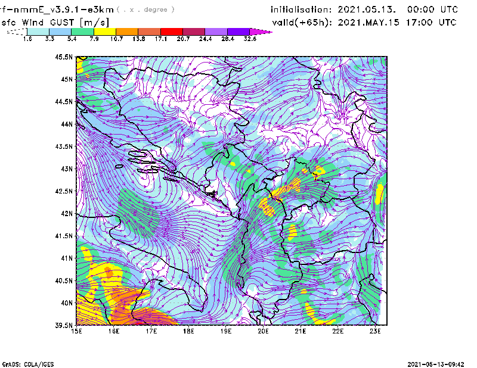The image size is (477, 368).
Task: Click the latitude label '43N'
Action: 67,169
